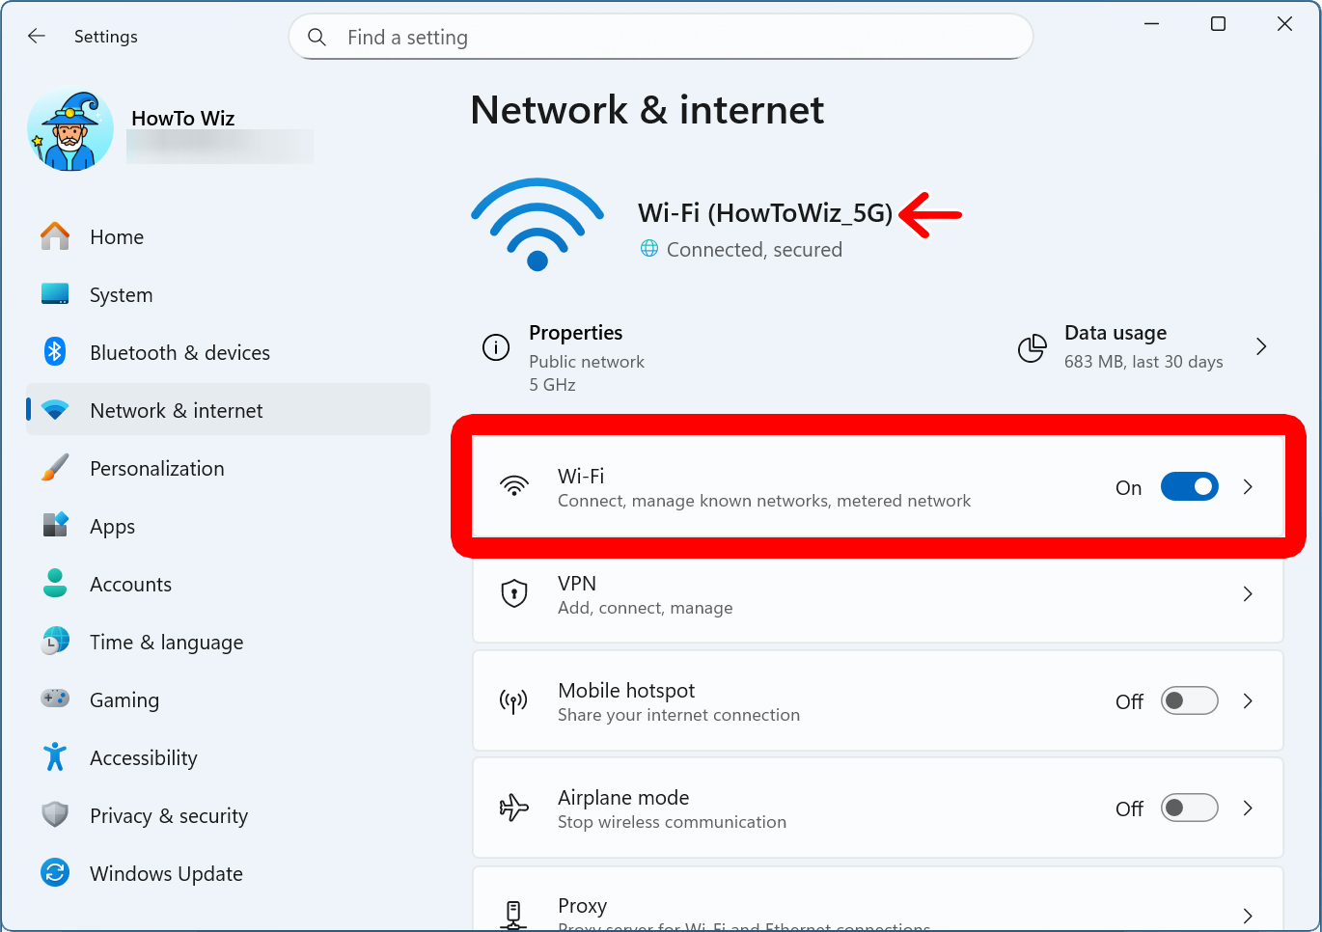The width and height of the screenshot is (1322, 932).
Task: Switch on Airplane mode toggle
Action: pos(1189,809)
